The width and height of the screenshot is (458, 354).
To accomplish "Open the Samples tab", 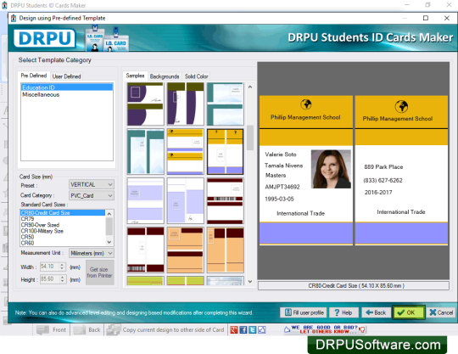I will pos(135,76).
